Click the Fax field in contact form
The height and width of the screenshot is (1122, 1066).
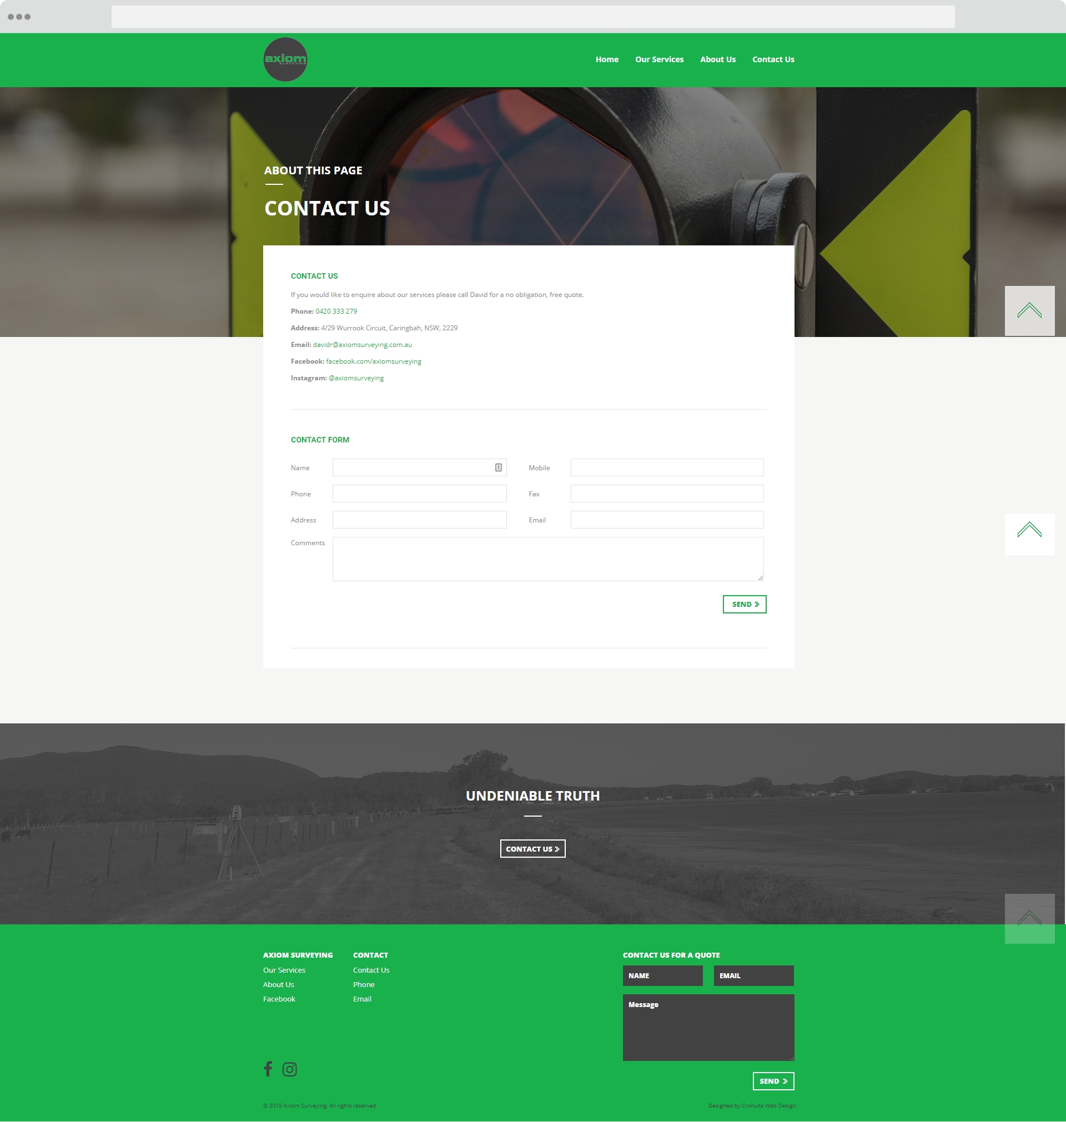666,493
